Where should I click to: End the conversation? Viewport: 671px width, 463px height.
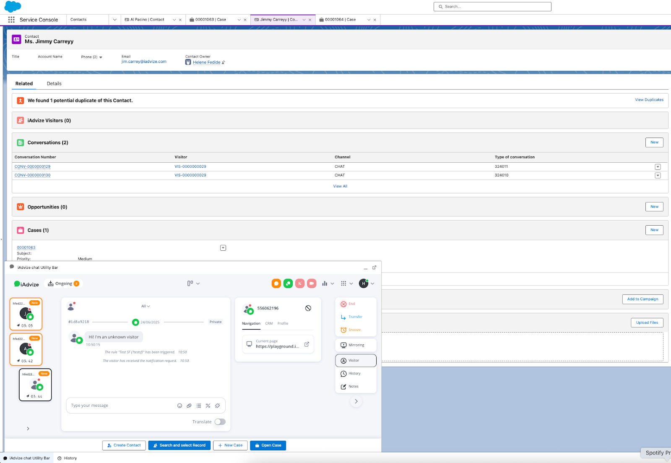(348, 304)
